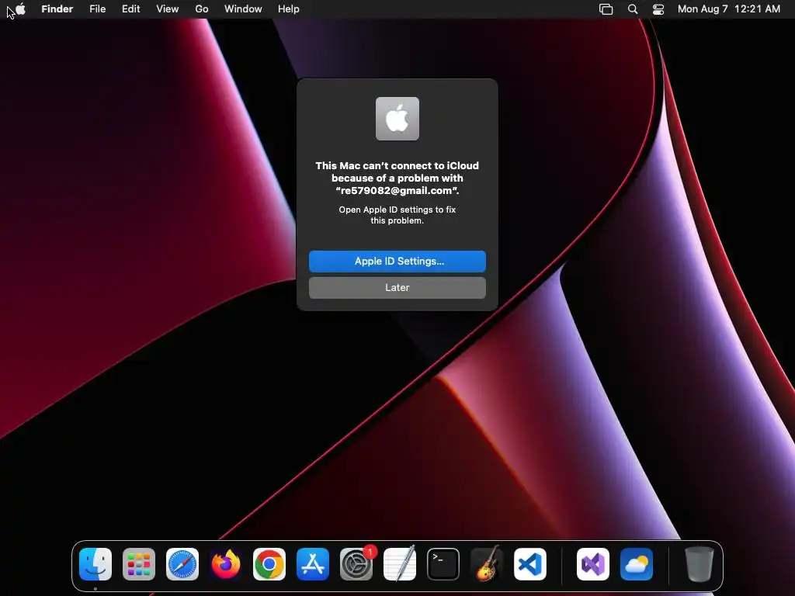
Task: Launch Visual Studio Code from the Dock
Action: [529, 564]
